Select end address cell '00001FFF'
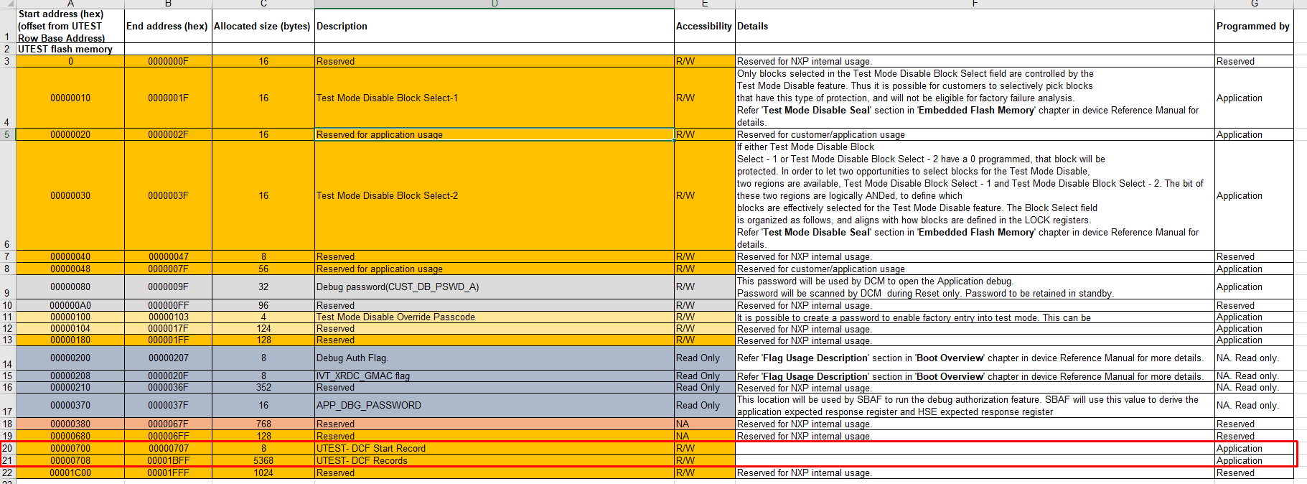 168,473
